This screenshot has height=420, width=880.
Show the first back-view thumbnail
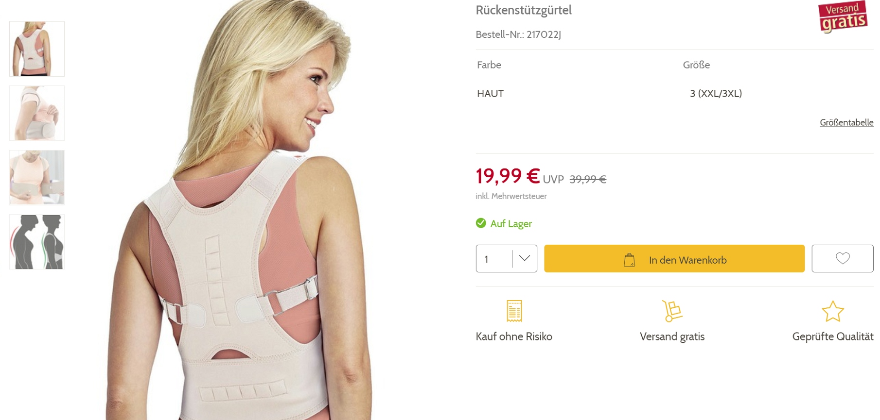click(37, 49)
